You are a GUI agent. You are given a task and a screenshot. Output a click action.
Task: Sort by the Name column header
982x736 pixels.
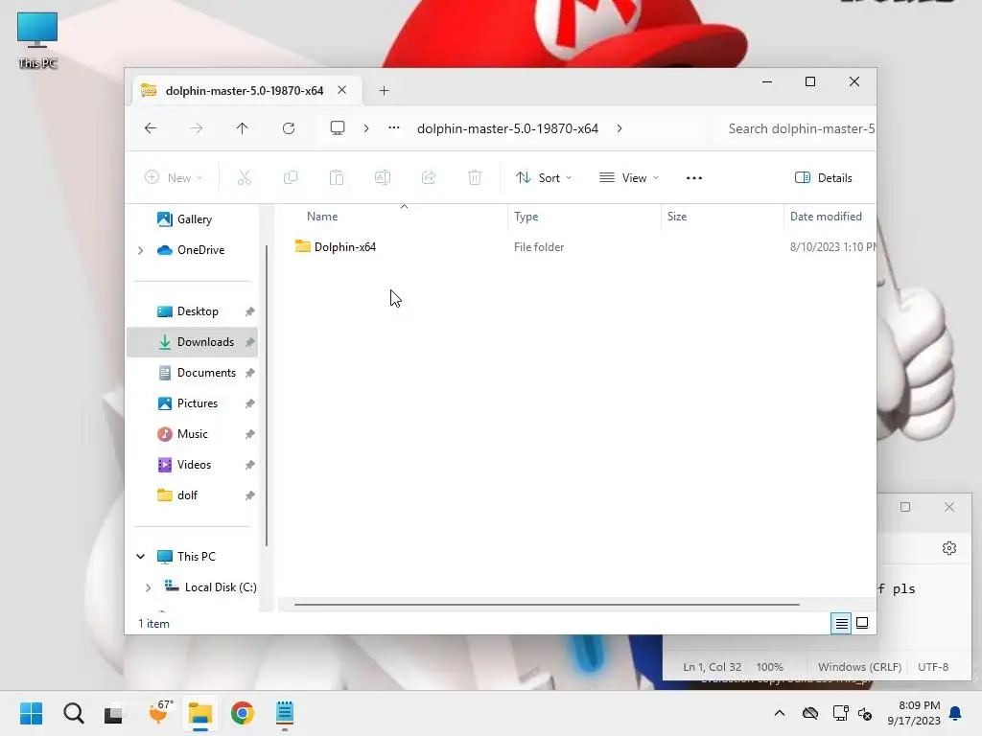click(x=322, y=216)
